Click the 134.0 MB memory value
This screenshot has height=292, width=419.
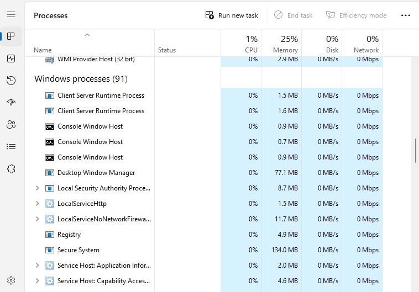(285, 250)
